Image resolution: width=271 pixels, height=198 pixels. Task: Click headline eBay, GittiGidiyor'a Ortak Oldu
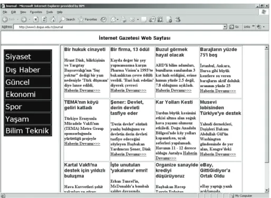[215, 171]
